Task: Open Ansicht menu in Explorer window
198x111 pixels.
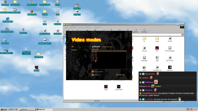Action: (80, 27)
